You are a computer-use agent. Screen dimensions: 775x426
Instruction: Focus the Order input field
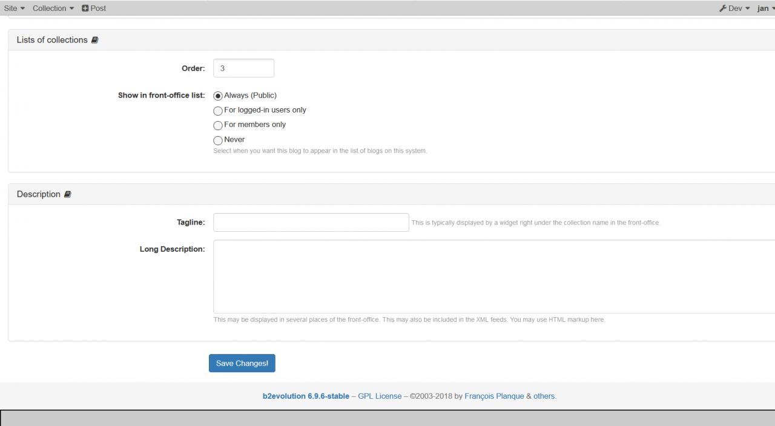tap(244, 68)
